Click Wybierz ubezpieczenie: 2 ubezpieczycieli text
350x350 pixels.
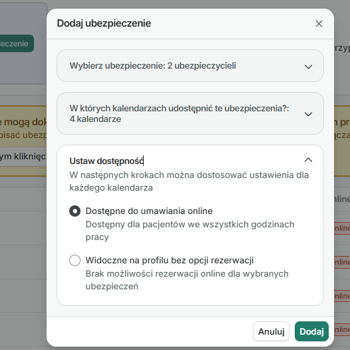[152, 66]
